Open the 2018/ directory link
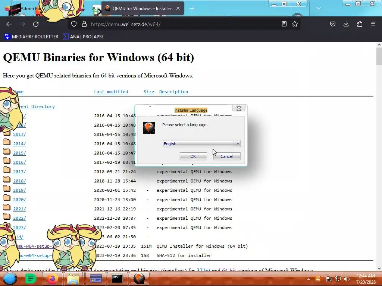The height and width of the screenshot is (286, 382). 19,181
